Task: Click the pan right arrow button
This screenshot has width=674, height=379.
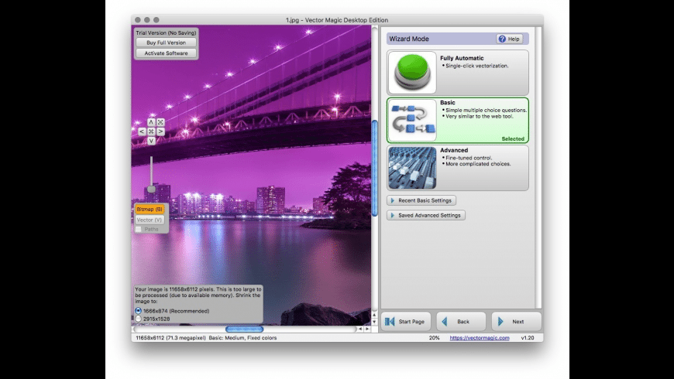Action: point(160,131)
